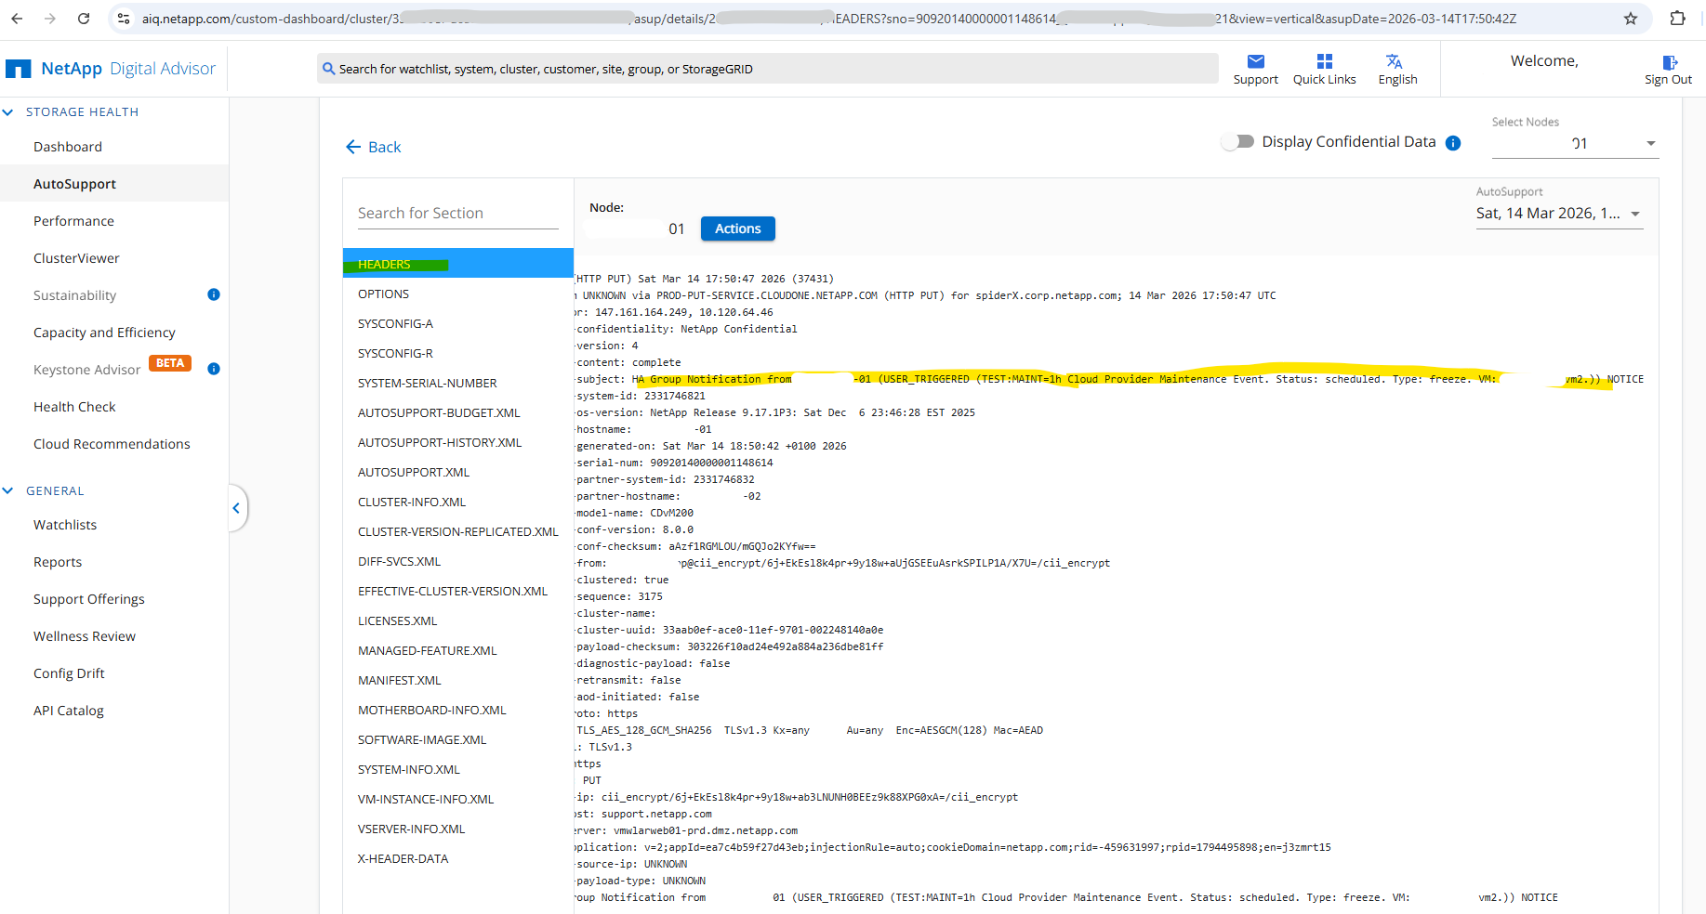Click the Sign Out icon
Screen dimensions: 1706x914
click(x=1670, y=62)
